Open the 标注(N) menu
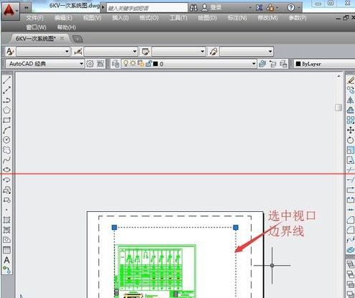355x298 pixels. (x=237, y=18)
